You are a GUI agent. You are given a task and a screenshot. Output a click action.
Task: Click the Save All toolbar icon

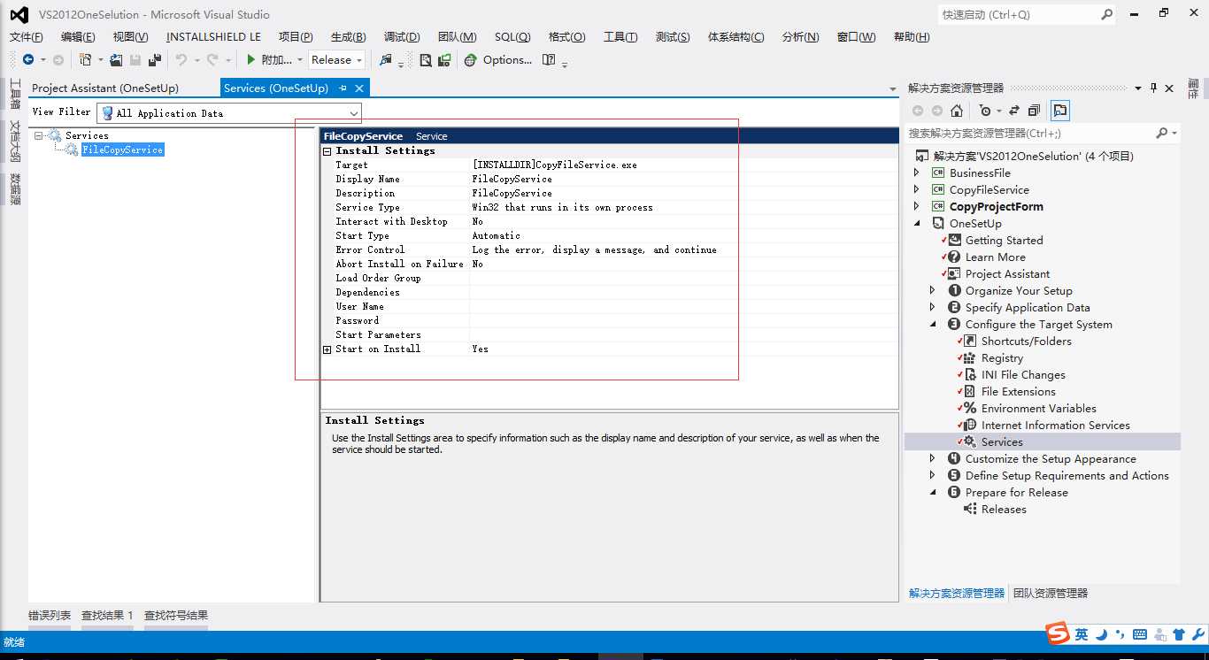click(x=155, y=60)
